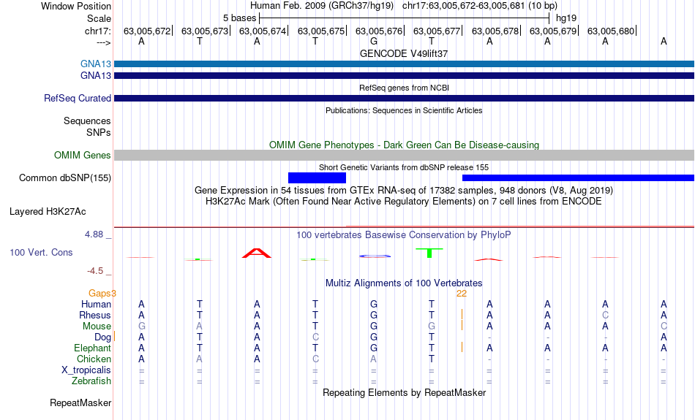Click the 5 bases scale bar text

[239, 18]
